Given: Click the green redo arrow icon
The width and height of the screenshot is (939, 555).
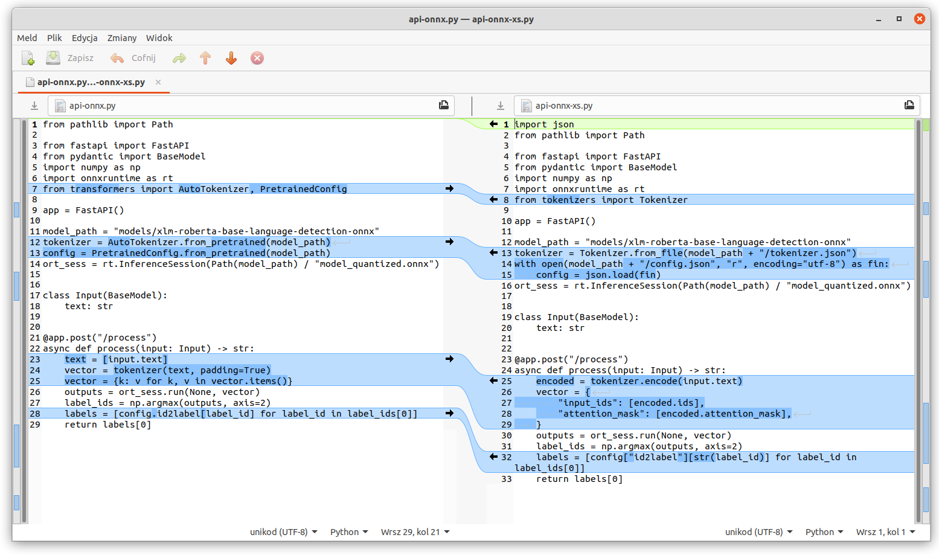Looking at the screenshot, I should (179, 58).
